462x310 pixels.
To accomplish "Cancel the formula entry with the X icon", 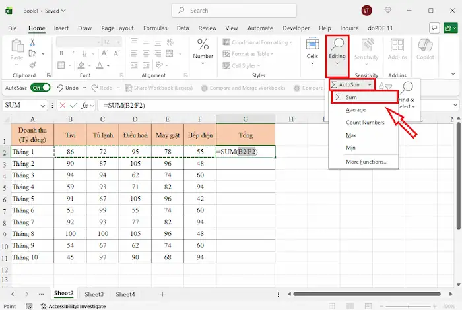I will point(62,106).
